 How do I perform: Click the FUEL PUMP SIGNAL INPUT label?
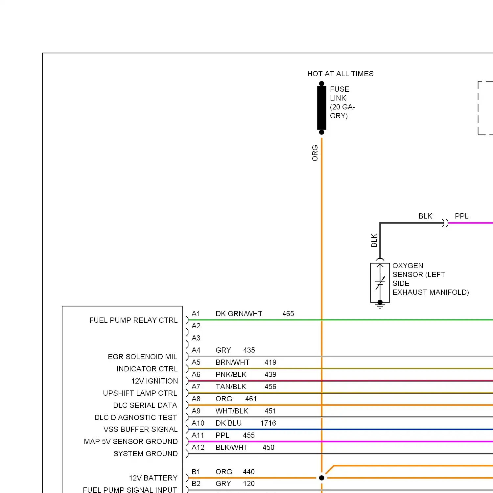tap(130, 490)
